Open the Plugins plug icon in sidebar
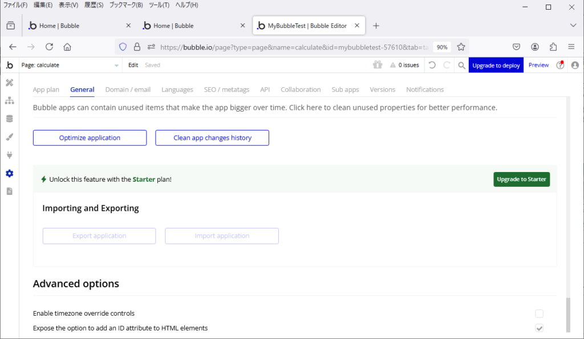This screenshot has width=584, height=339. (10, 155)
